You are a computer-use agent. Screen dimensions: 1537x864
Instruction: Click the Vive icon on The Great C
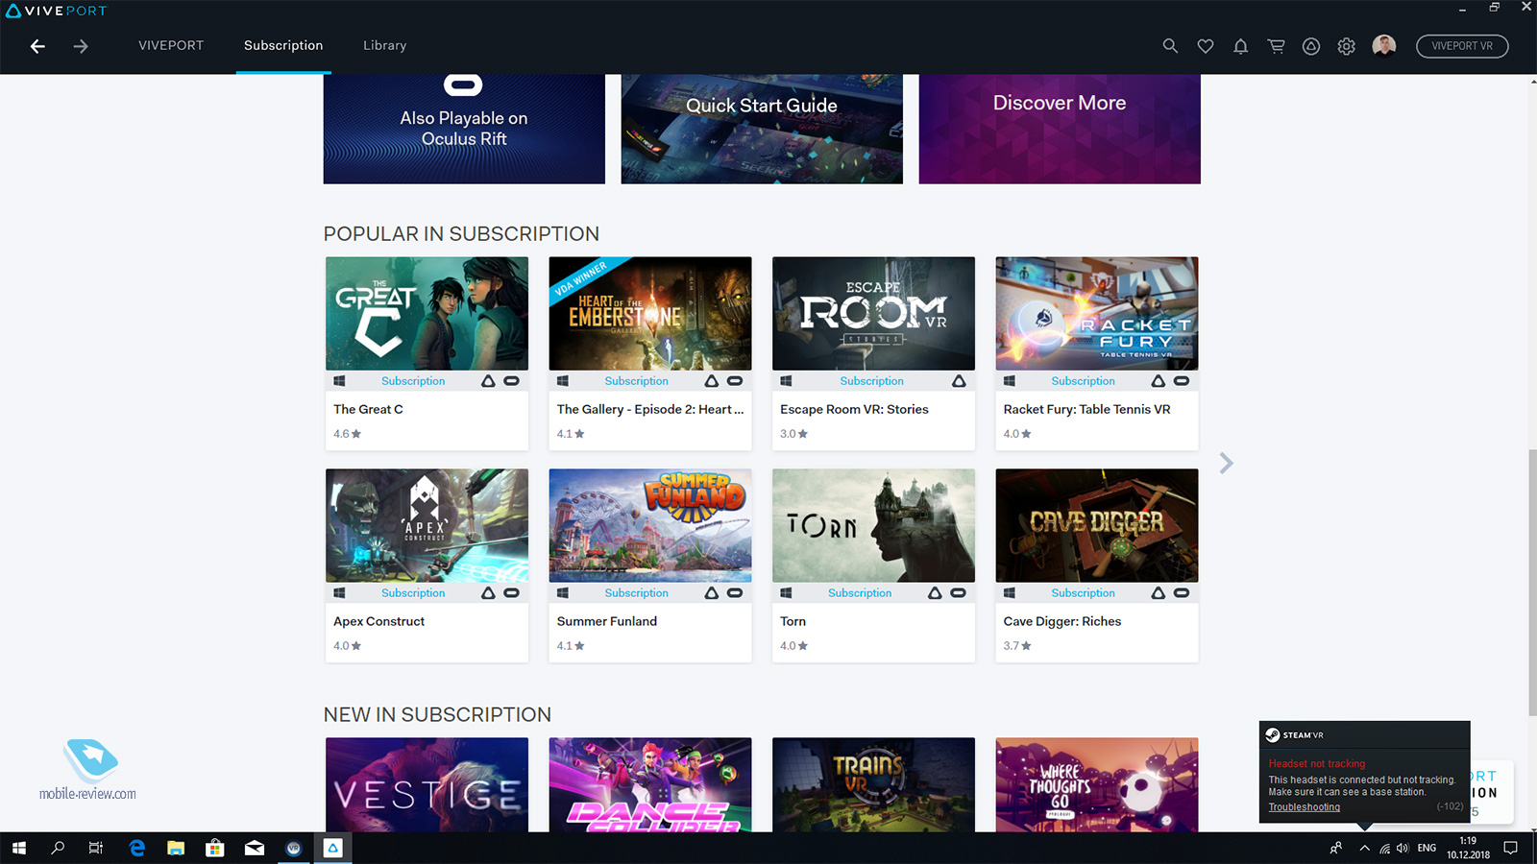(x=488, y=381)
